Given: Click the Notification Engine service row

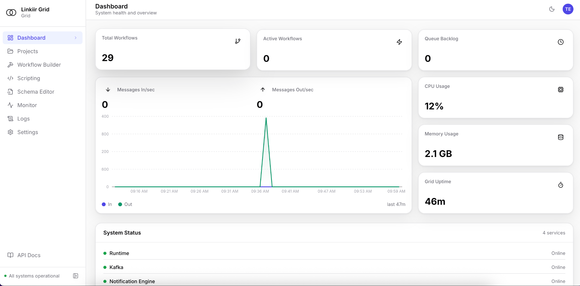Looking at the screenshot, I should (334, 281).
